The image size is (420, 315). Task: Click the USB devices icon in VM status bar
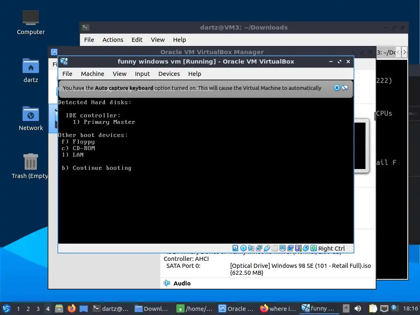point(267,248)
